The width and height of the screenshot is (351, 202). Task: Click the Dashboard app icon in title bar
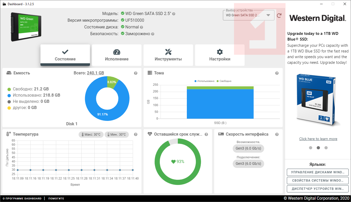click(4, 4)
